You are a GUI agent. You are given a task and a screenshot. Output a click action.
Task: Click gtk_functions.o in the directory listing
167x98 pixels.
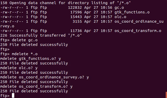[132, 12]
